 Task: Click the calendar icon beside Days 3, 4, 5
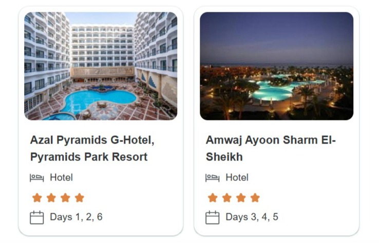click(x=212, y=217)
